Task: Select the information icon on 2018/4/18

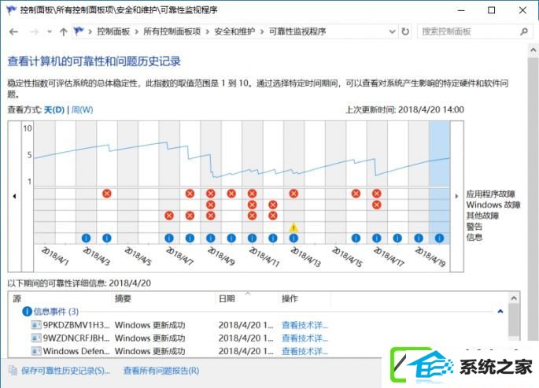Action: tap(397, 238)
